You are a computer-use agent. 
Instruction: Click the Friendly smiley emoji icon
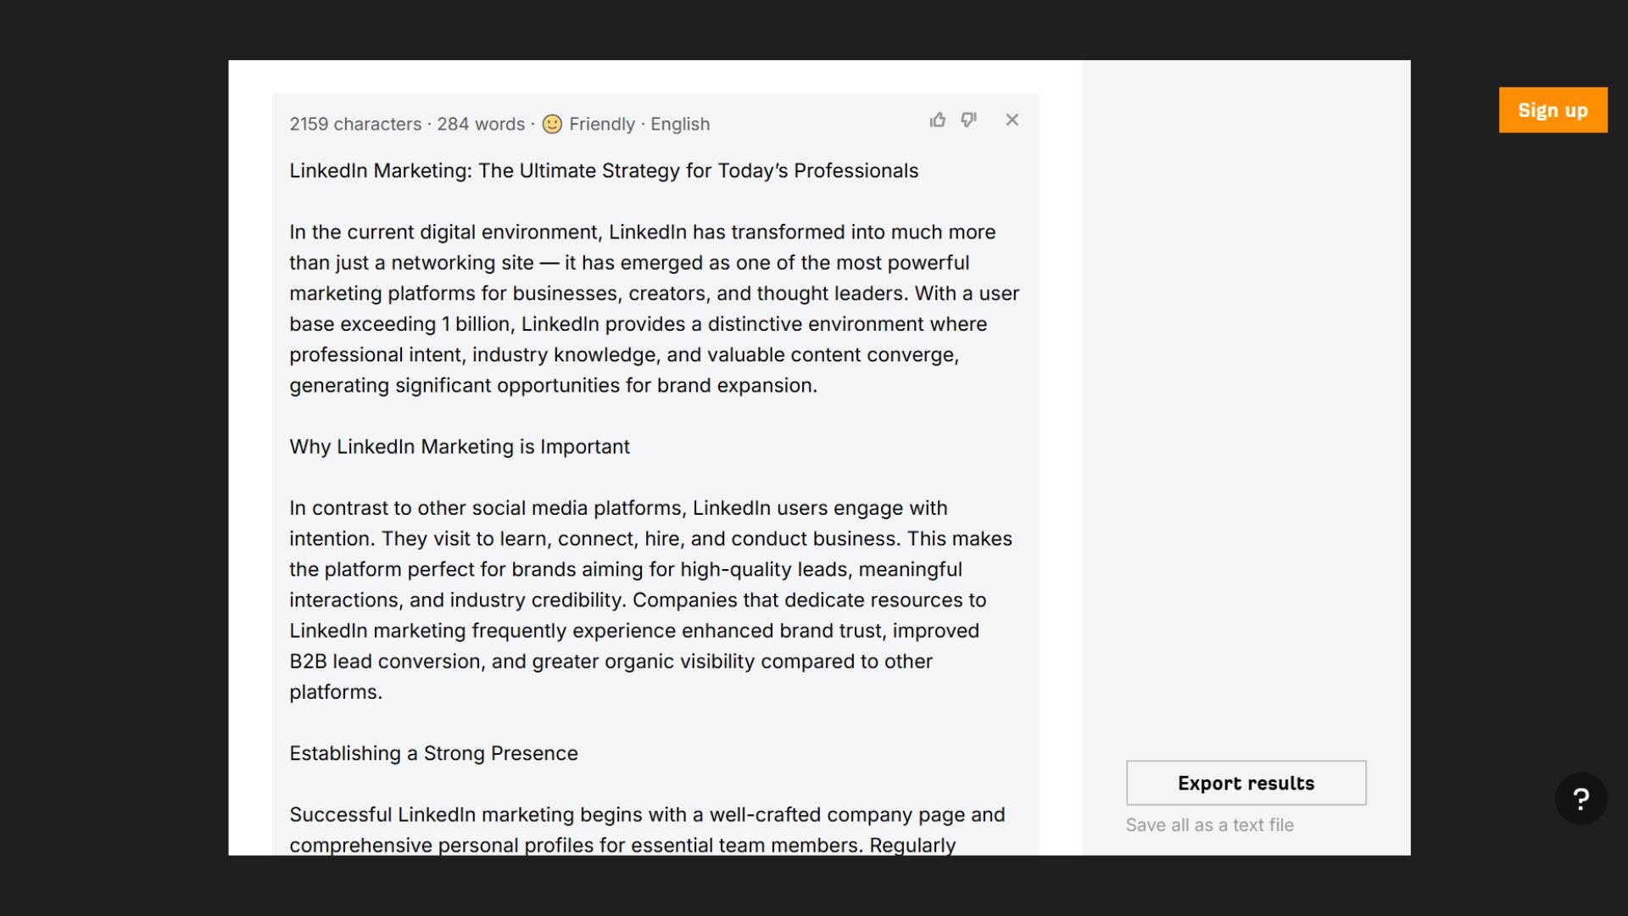point(552,125)
